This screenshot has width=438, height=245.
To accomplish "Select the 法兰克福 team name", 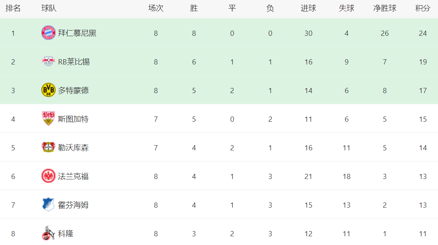I will 74,176.
